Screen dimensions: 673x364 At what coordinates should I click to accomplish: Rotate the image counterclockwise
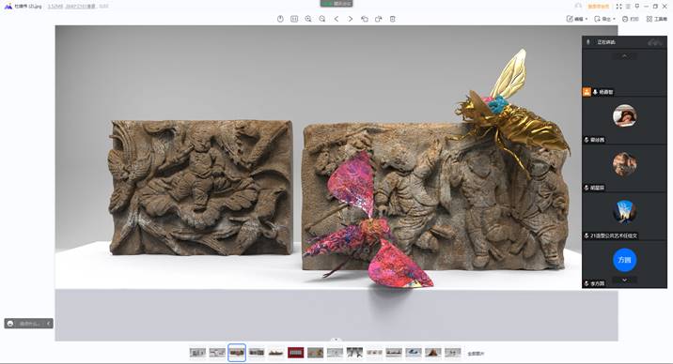365,19
